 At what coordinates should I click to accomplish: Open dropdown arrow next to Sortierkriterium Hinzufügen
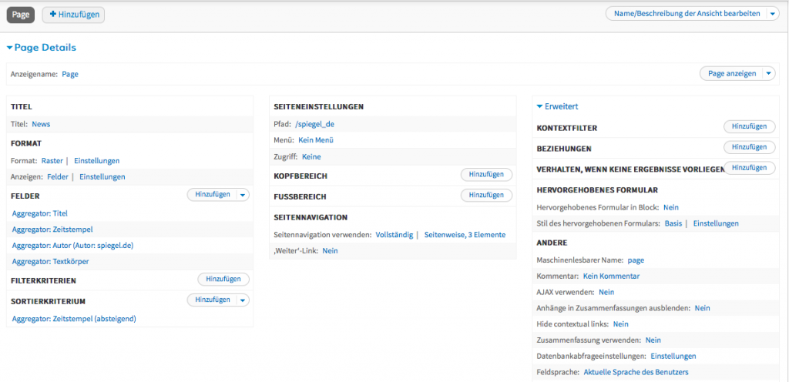(x=243, y=300)
